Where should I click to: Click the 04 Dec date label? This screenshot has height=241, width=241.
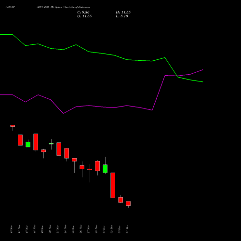pos(127,229)
